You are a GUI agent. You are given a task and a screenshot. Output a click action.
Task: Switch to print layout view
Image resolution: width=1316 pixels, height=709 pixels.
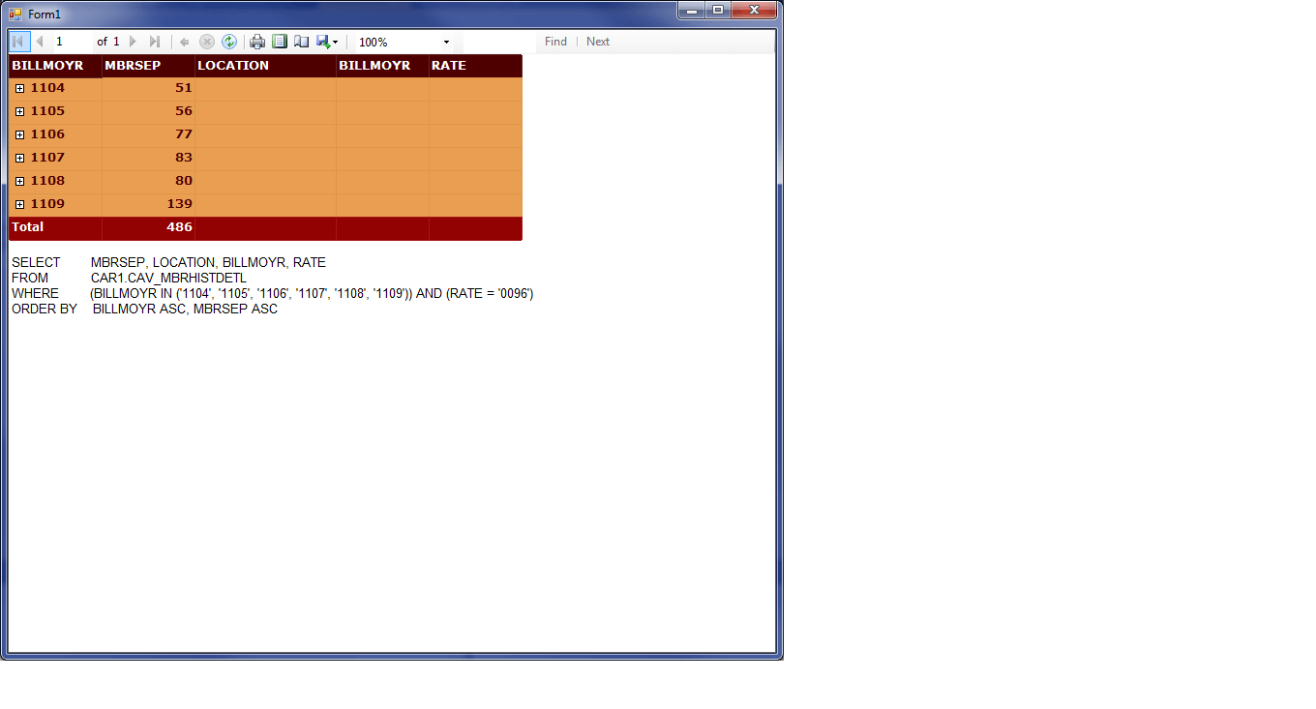pos(280,42)
